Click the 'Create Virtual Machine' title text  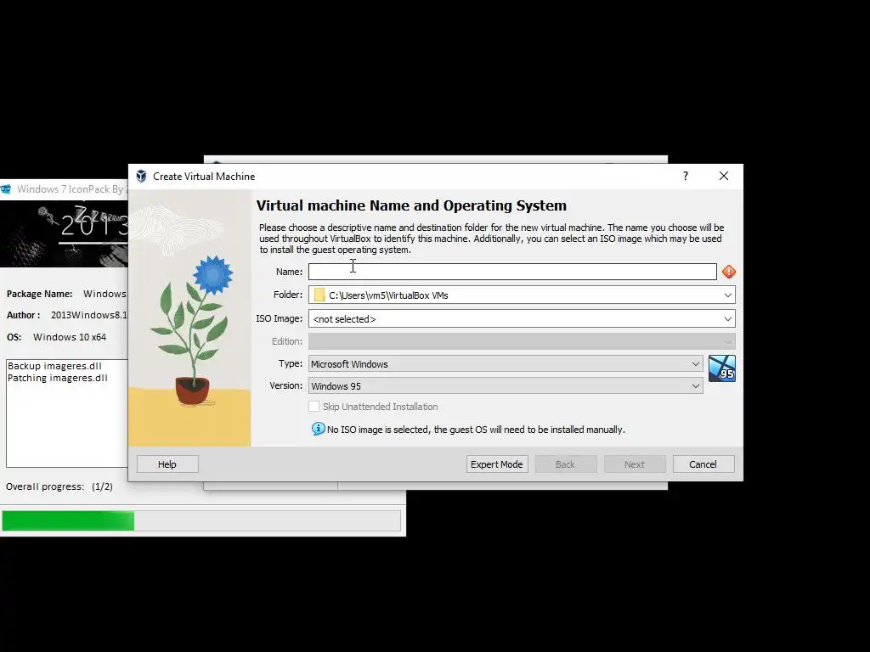[x=204, y=177]
